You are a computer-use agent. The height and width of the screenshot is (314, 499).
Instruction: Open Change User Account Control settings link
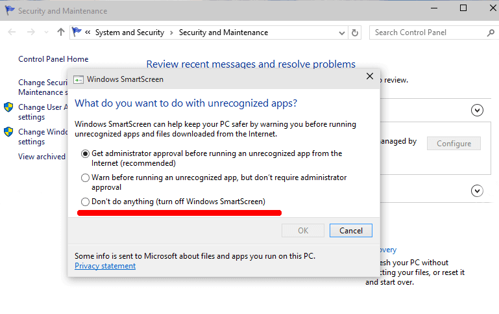[43, 112]
